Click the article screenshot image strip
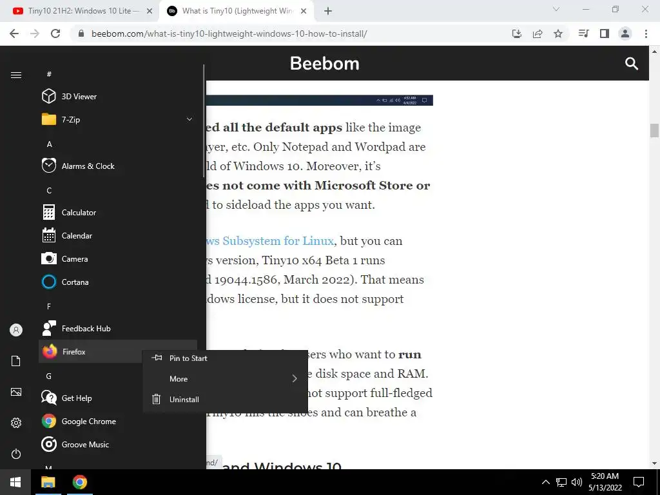The image size is (660, 495). pos(320,100)
